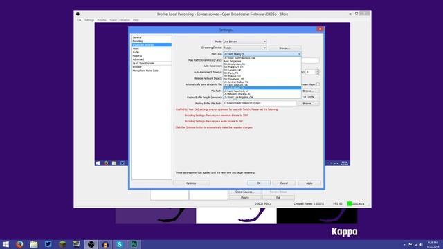The image size is (443, 249).
Task: Choose US Midwest: Chicago, IL server
Action: click(x=262, y=94)
